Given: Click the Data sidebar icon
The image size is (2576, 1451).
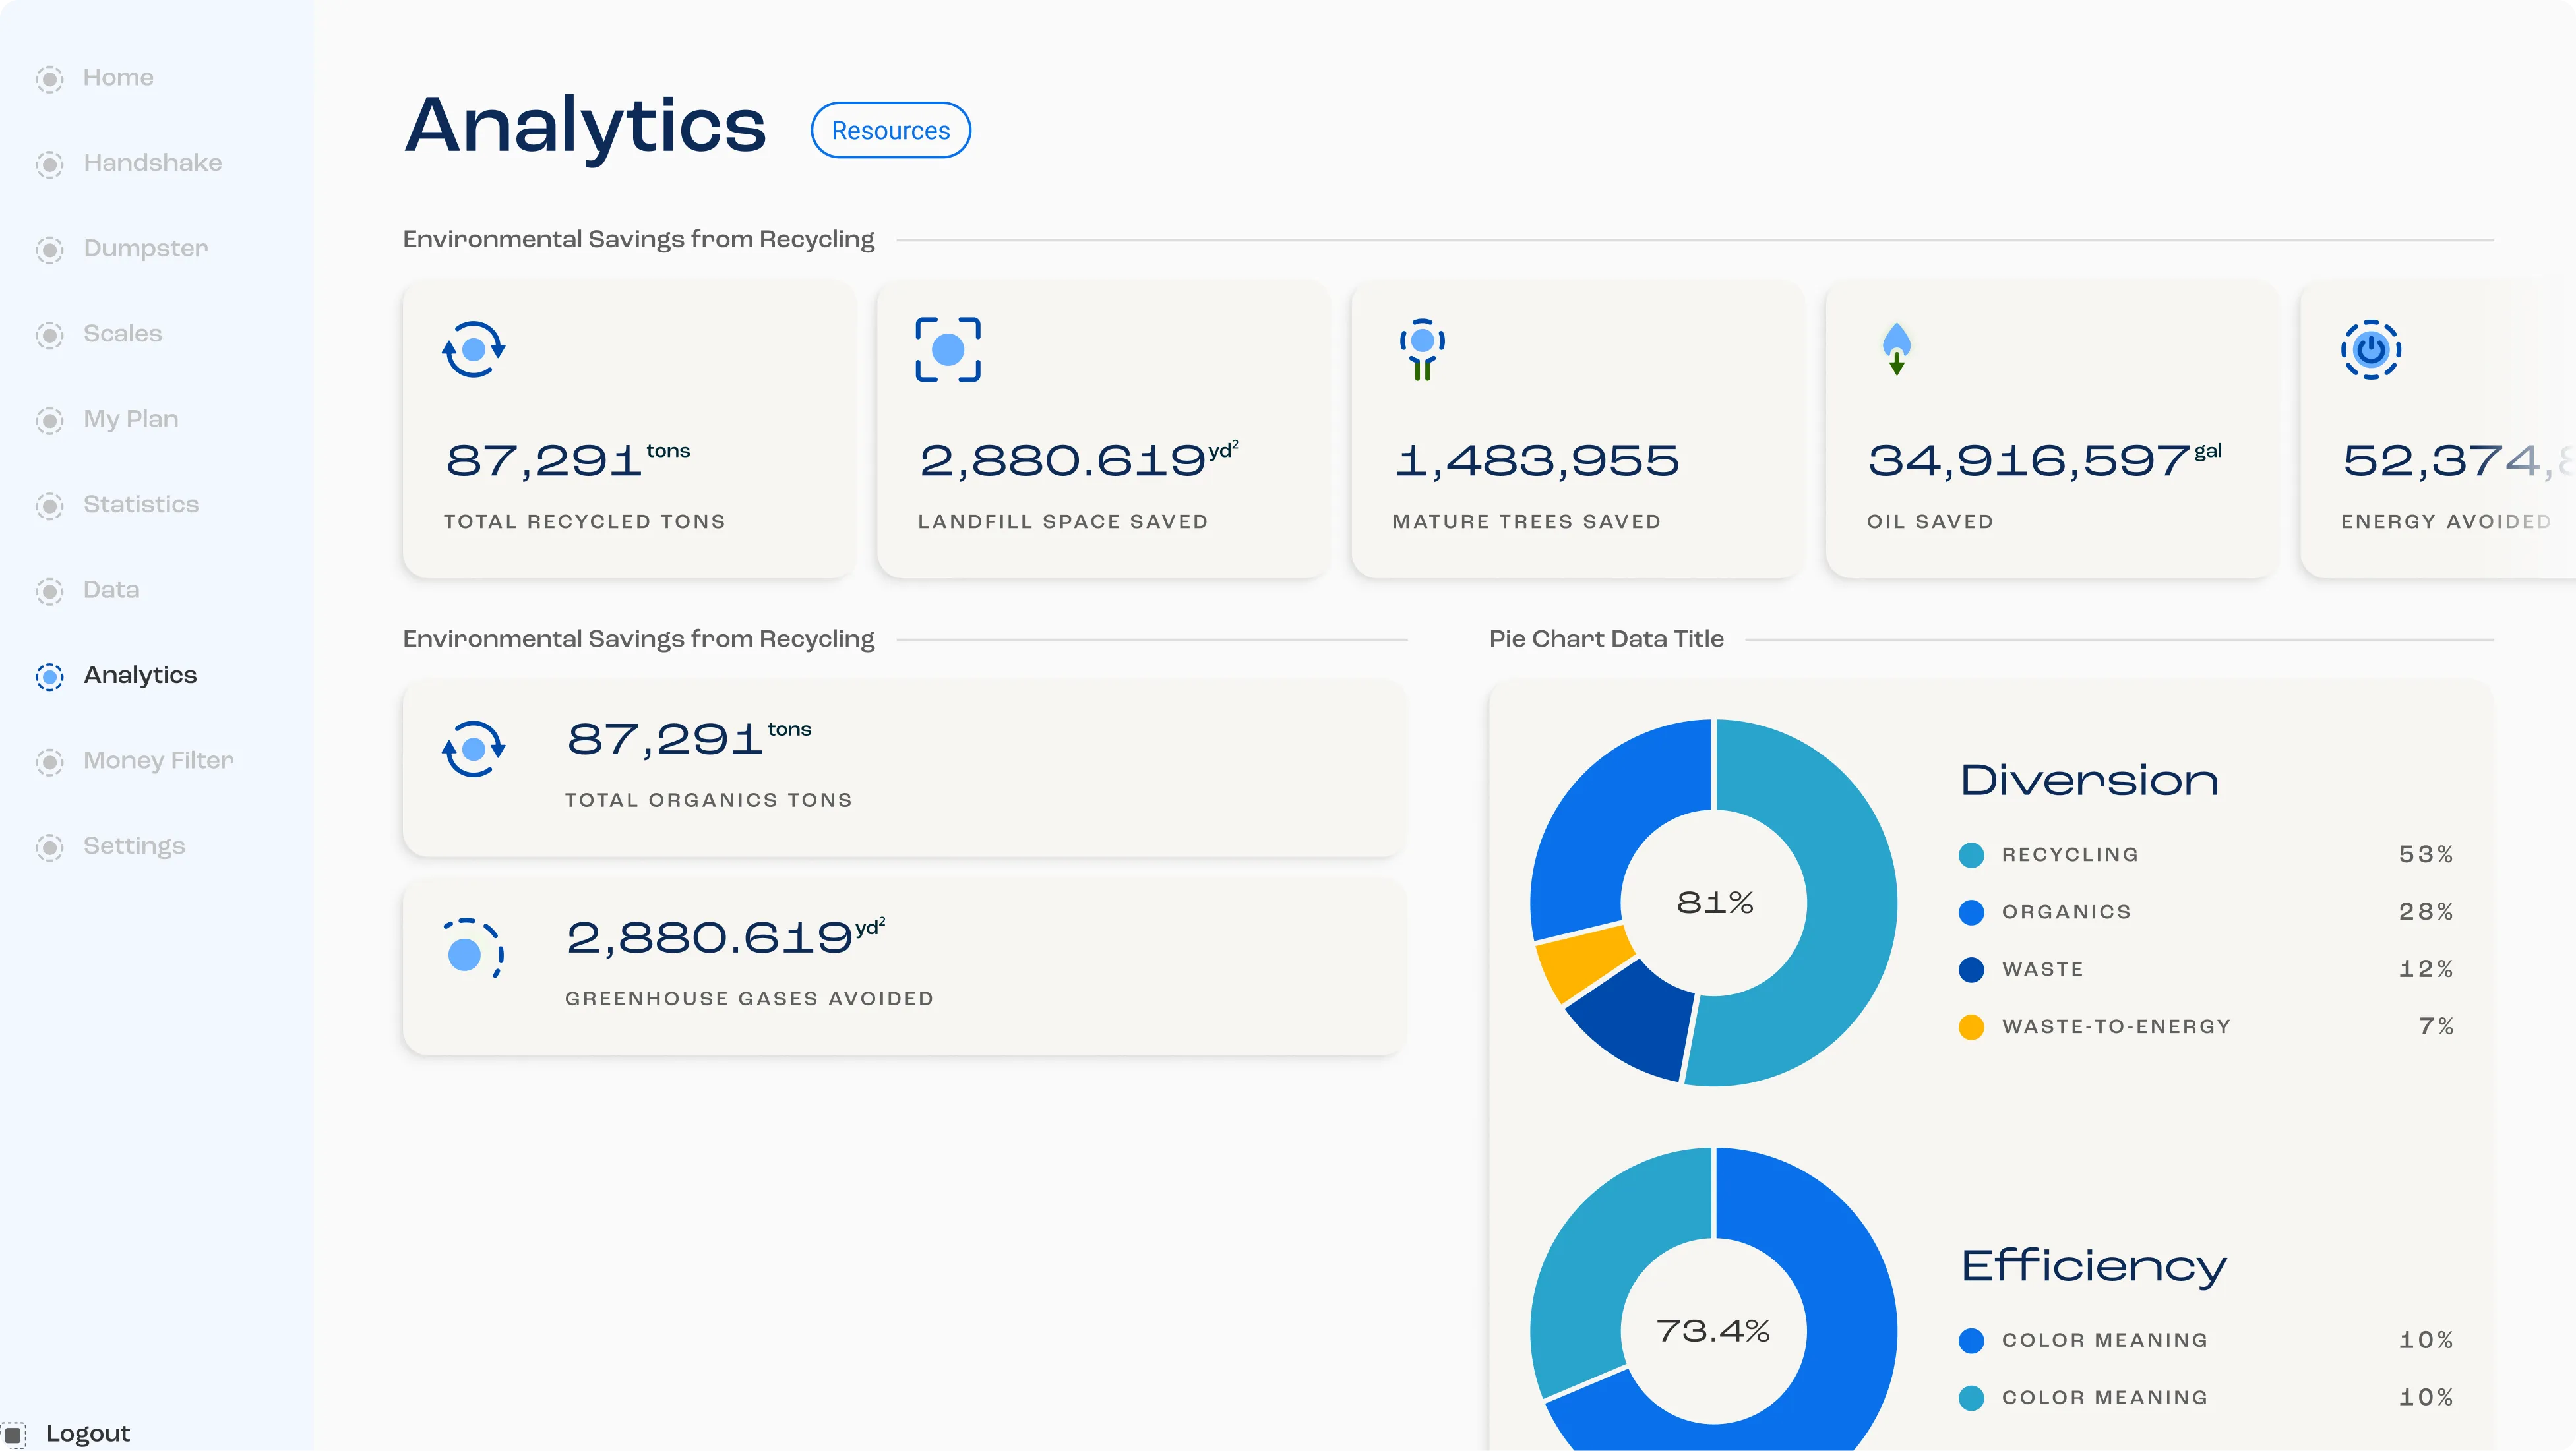Looking at the screenshot, I should (x=49, y=591).
